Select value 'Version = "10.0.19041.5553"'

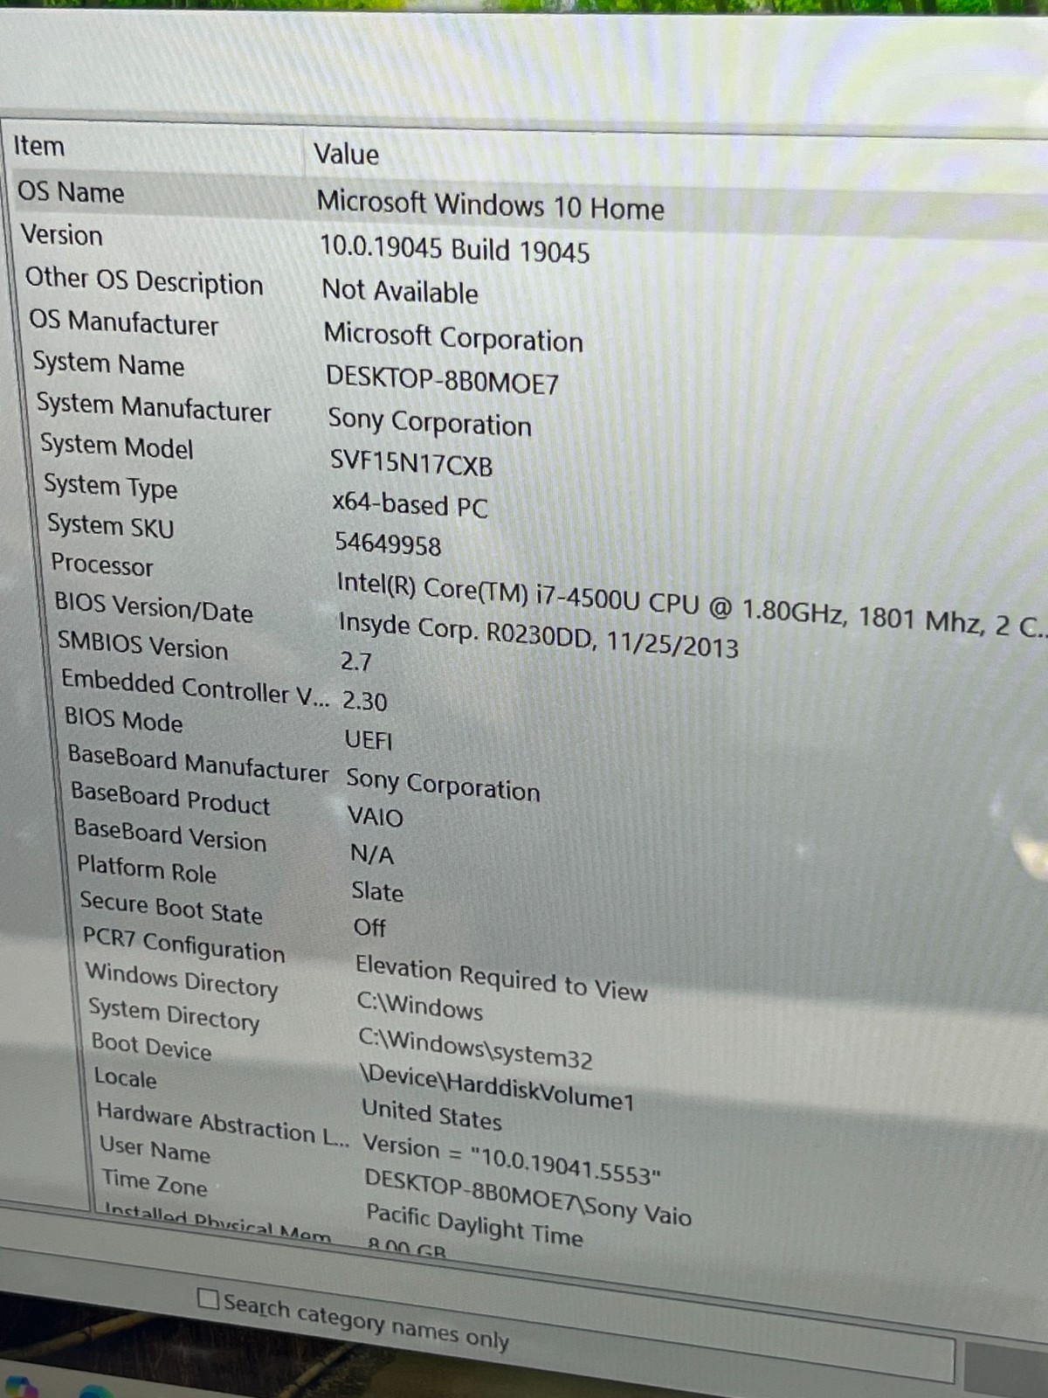coord(513,1160)
